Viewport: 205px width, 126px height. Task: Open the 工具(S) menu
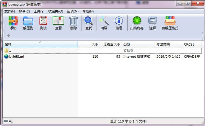[x=39, y=11]
